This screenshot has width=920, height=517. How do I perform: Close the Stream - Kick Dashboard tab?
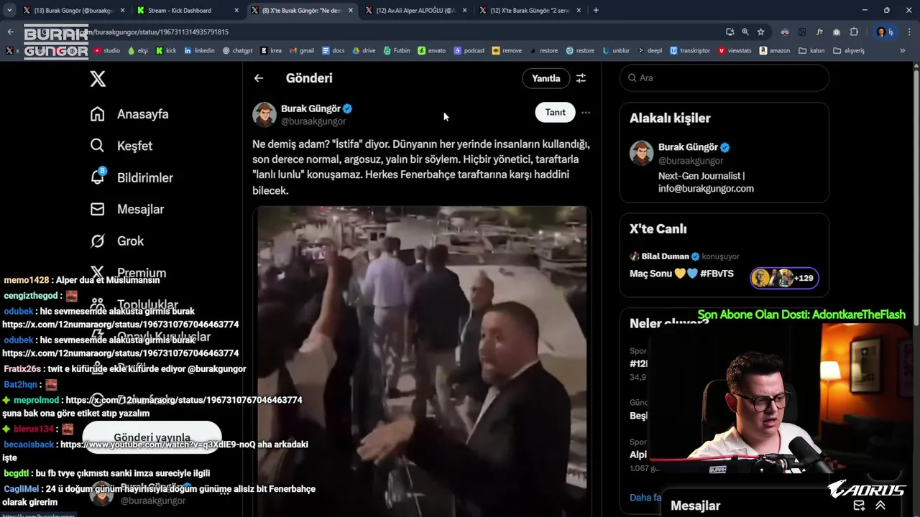237,10
